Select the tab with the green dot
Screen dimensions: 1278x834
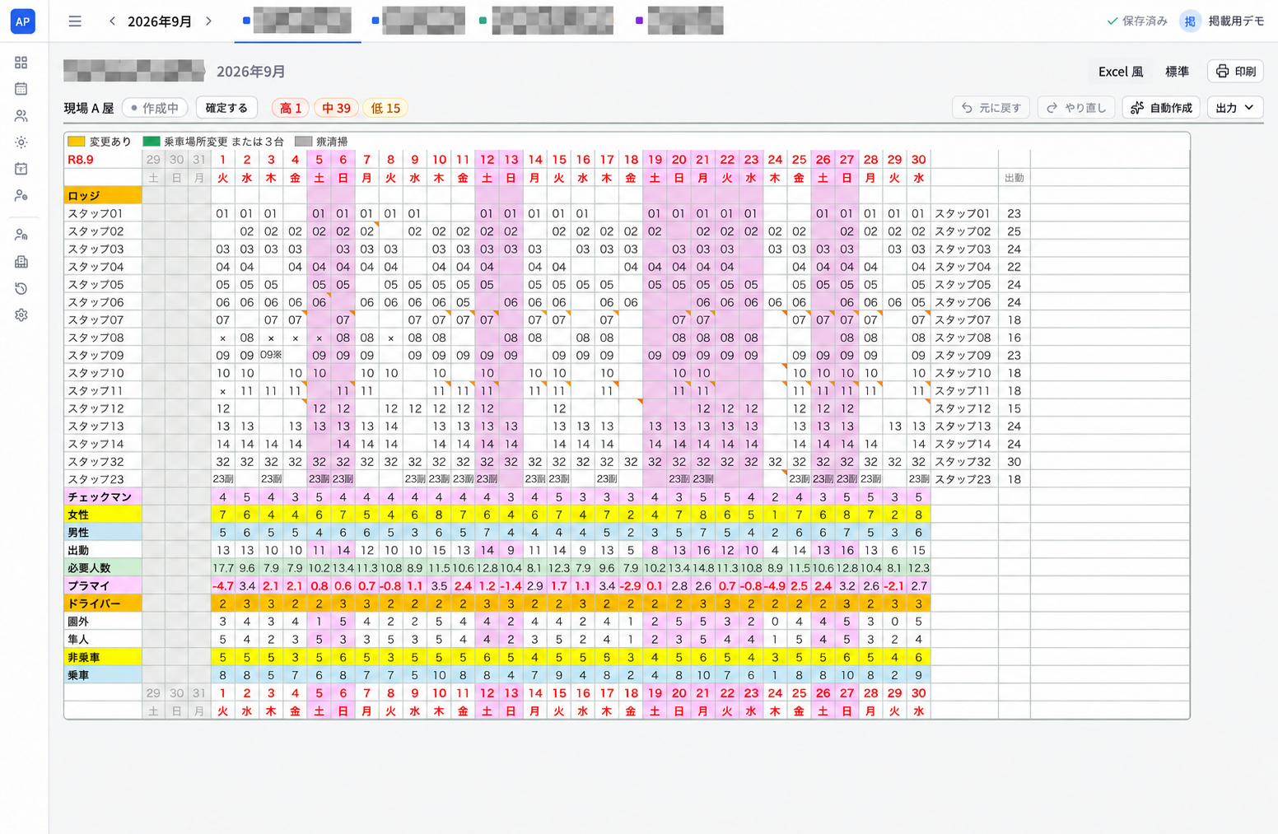point(546,21)
